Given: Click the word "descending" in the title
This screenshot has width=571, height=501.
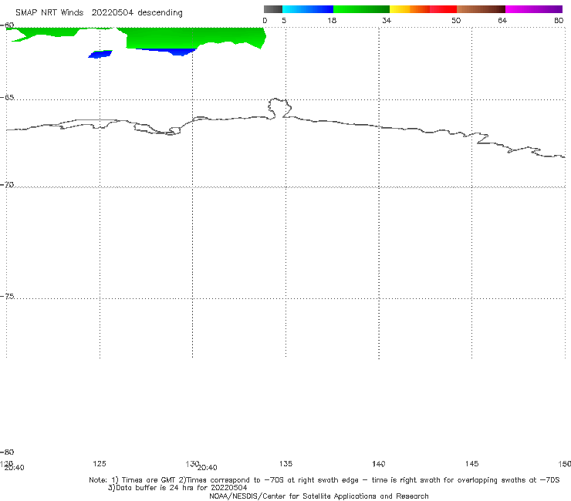Looking at the screenshot, I should coord(160,13).
